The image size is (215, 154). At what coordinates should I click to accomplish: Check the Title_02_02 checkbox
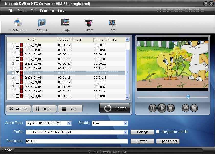[x=17, y=50]
